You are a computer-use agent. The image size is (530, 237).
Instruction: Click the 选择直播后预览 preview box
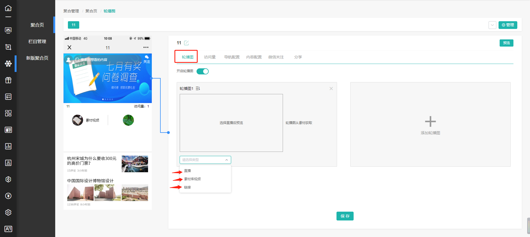point(231,123)
